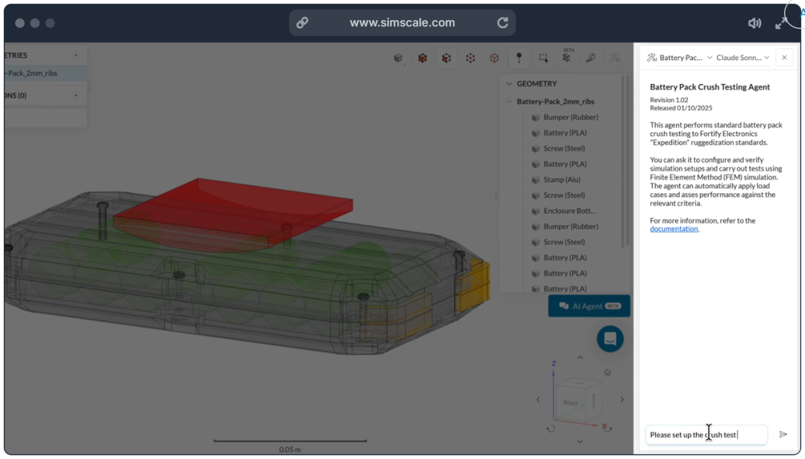Image resolution: width=805 pixels, height=459 pixels.
Task: Click the speaker volume icon
Action: coord(754,23)
